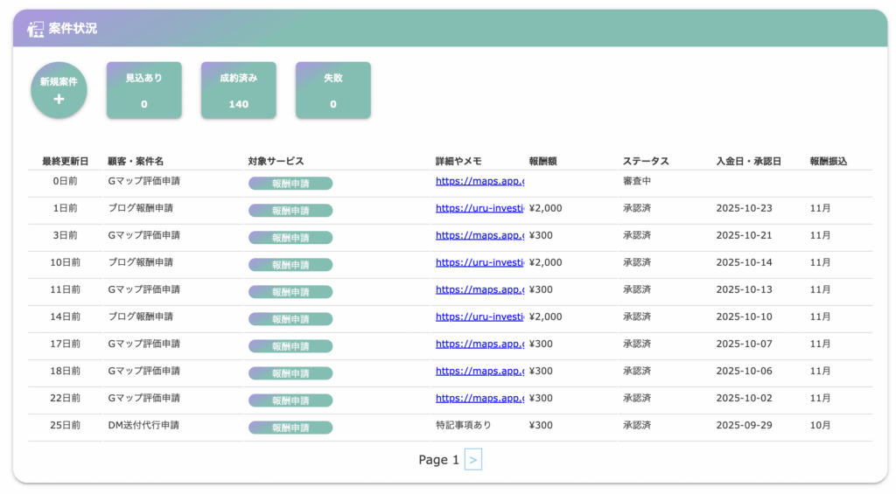The width and height of the screenshot is (896, 494).
Task: Select the 見込あり status card
Action: pyautogui.click(x=143, y=90)
